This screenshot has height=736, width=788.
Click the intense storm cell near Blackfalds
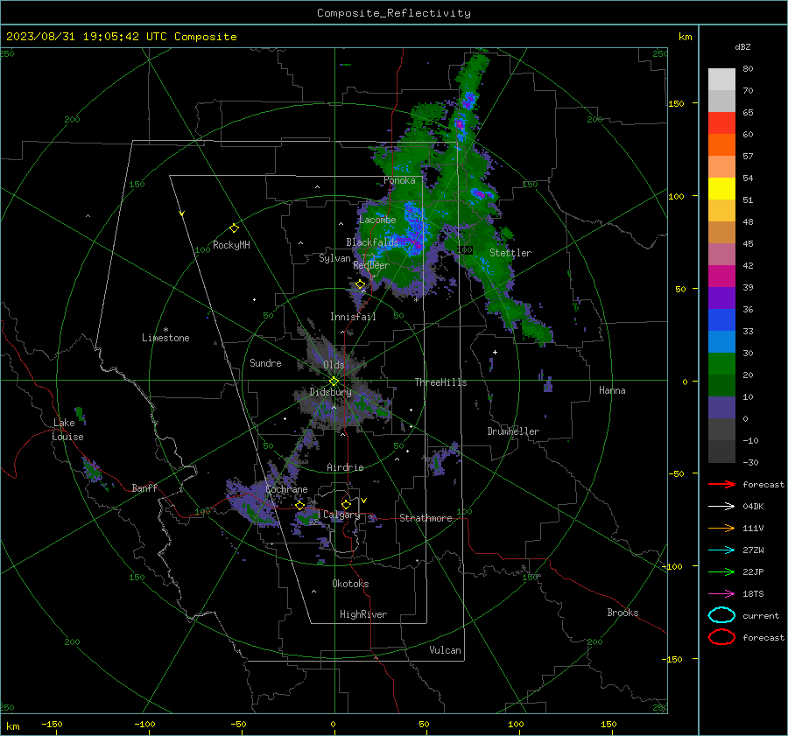[415, 228]
